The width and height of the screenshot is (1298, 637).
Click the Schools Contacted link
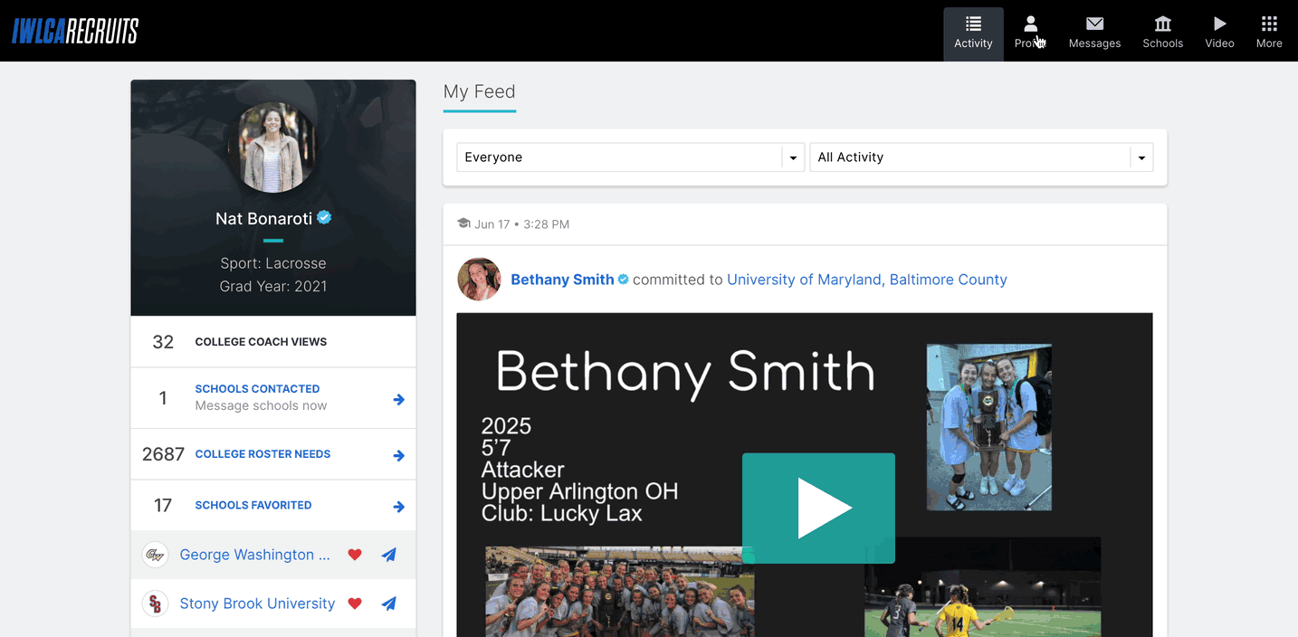tap(257, 389)
